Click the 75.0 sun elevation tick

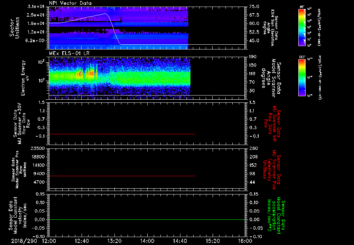pyautogui.click(x=254, y=7)
